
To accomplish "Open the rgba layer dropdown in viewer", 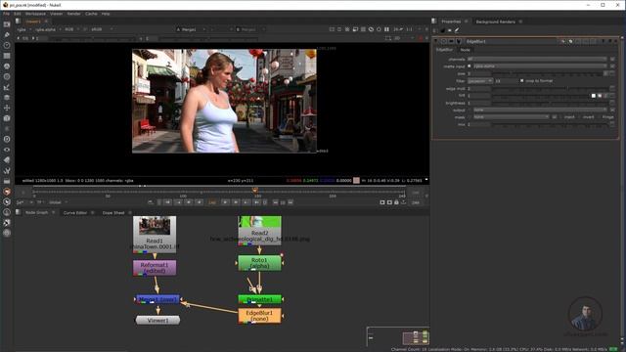I will (x=23, y=29).
